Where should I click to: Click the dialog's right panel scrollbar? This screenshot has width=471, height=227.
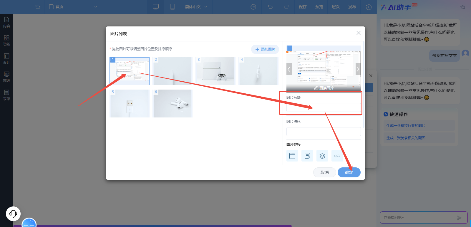coord(364,85)
